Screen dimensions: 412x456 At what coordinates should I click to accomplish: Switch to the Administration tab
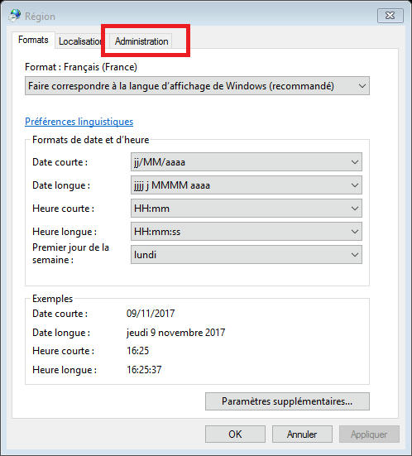(141, 41)
